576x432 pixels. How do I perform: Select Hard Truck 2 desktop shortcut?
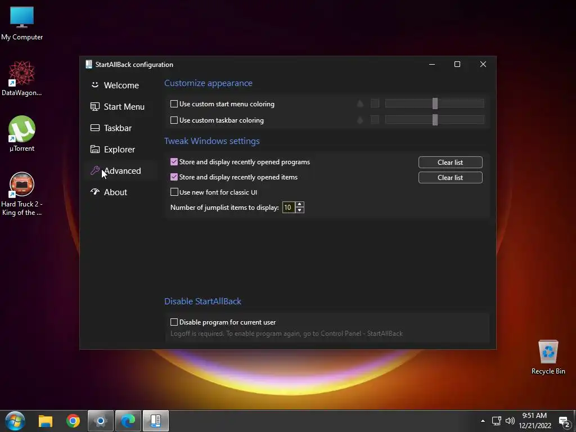click(x=22, y=194)
